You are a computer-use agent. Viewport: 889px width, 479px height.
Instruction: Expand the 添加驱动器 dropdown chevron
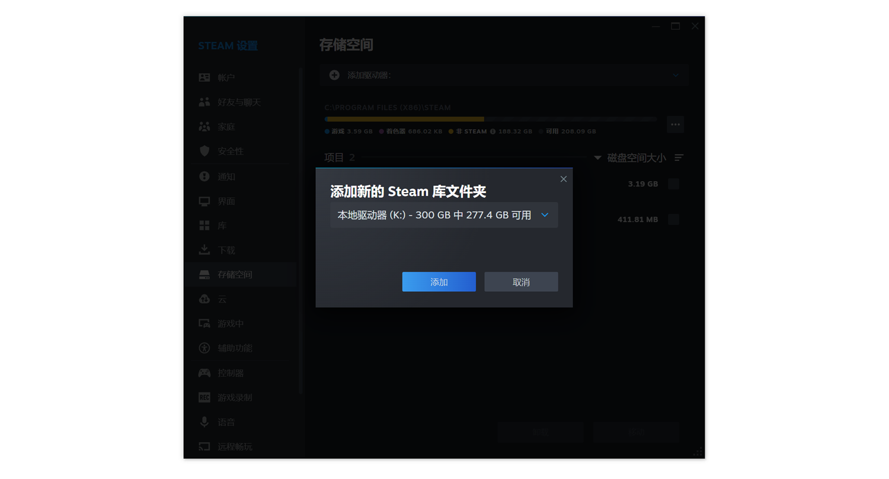(676, 75)
